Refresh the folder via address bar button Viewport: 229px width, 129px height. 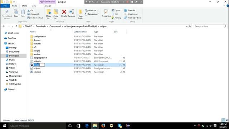tap(190, 26)
